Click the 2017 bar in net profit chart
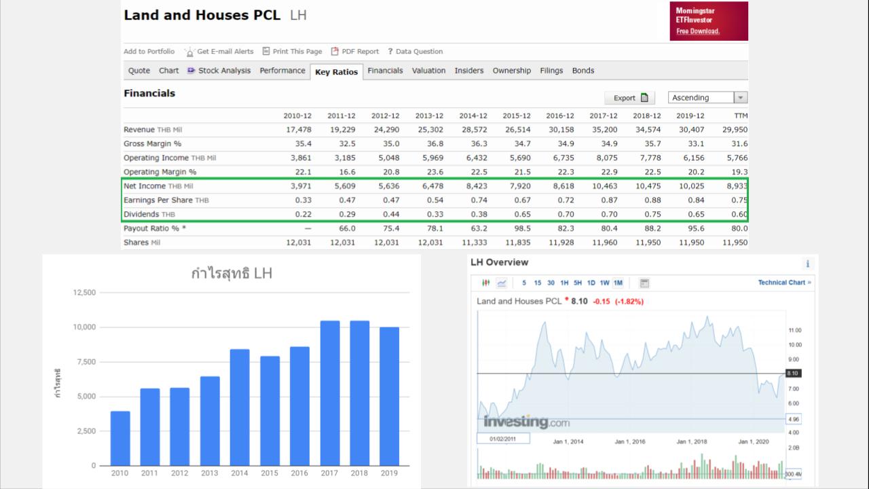 point(330,393)
